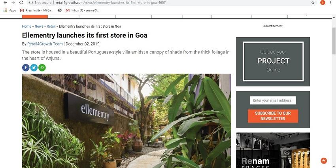The width and height of the screenshot is (336, 168).
Task: Open Retail4Growth Team author link
Action: (x=45, y=44)
